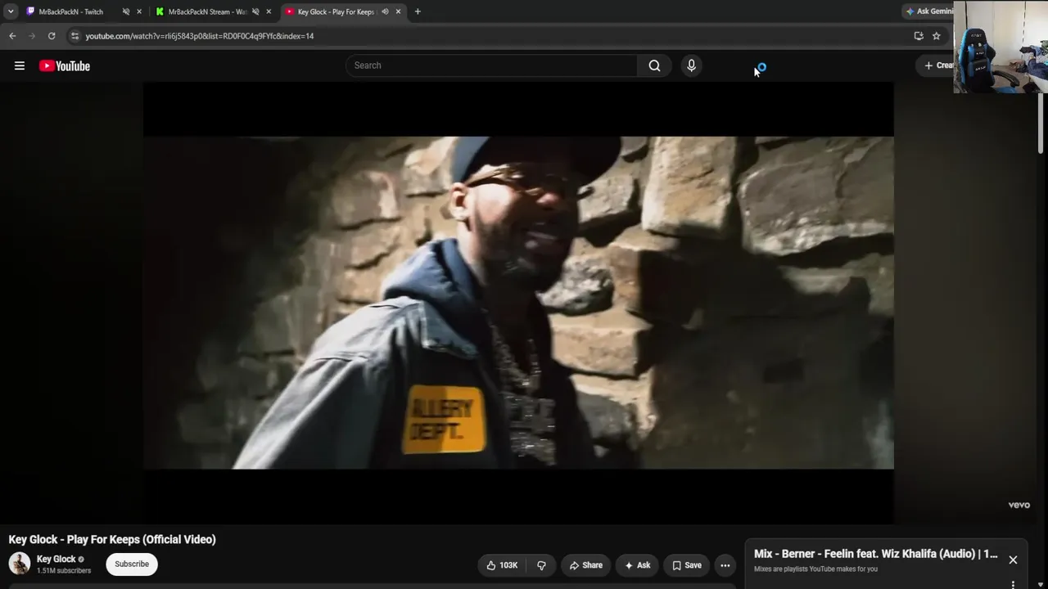Open Key Glock channel avatar
Image resolution: width=1048 pixels, height=589 pixels.
point(20,564)
